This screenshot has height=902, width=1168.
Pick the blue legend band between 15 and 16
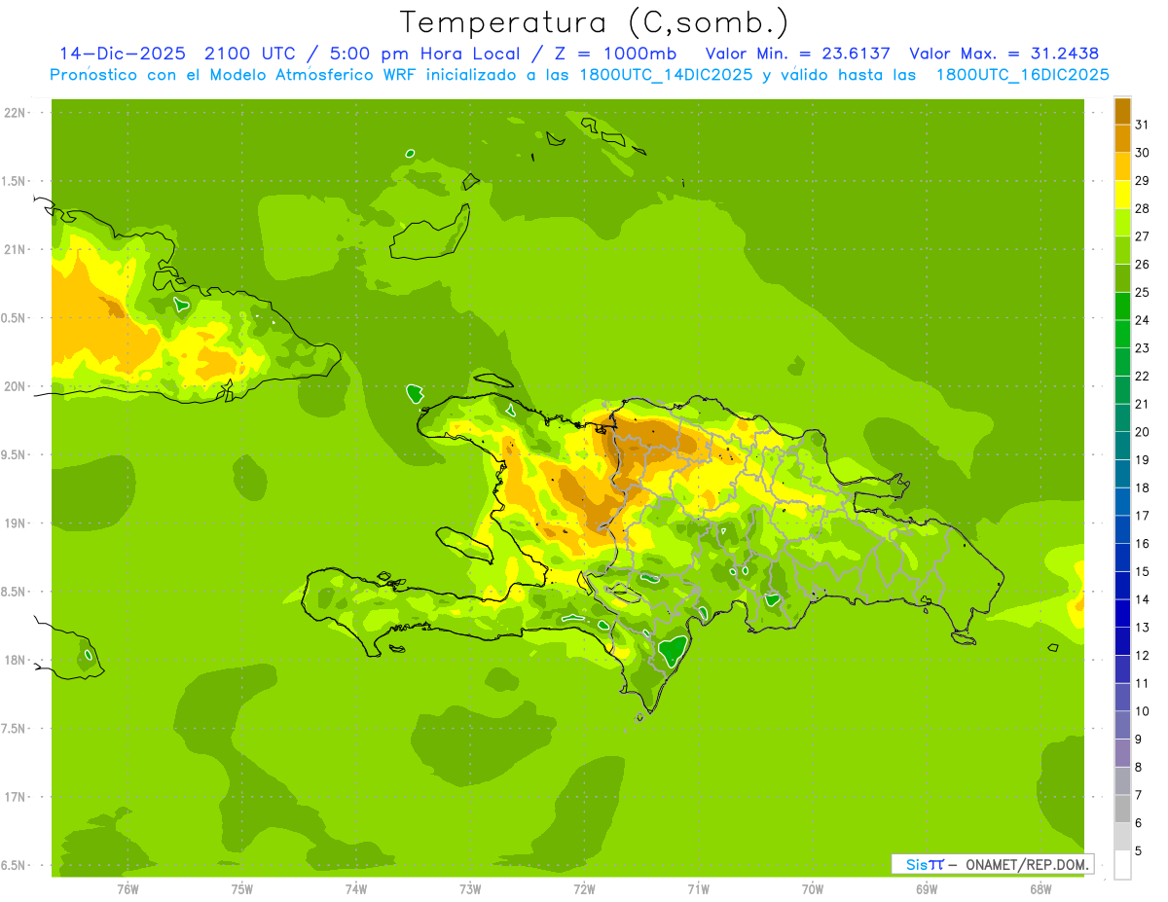pos(1122,558)
